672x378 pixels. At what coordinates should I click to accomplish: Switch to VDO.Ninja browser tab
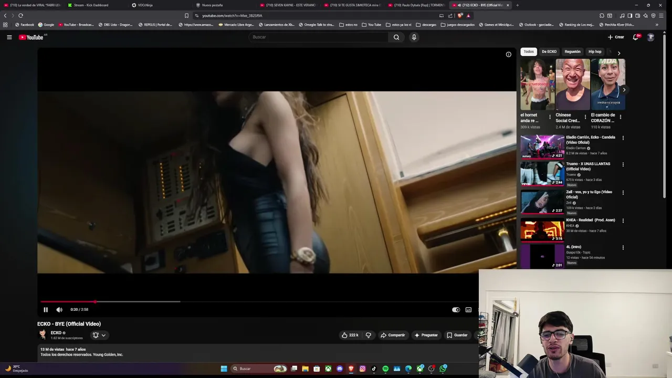point(145,5)
